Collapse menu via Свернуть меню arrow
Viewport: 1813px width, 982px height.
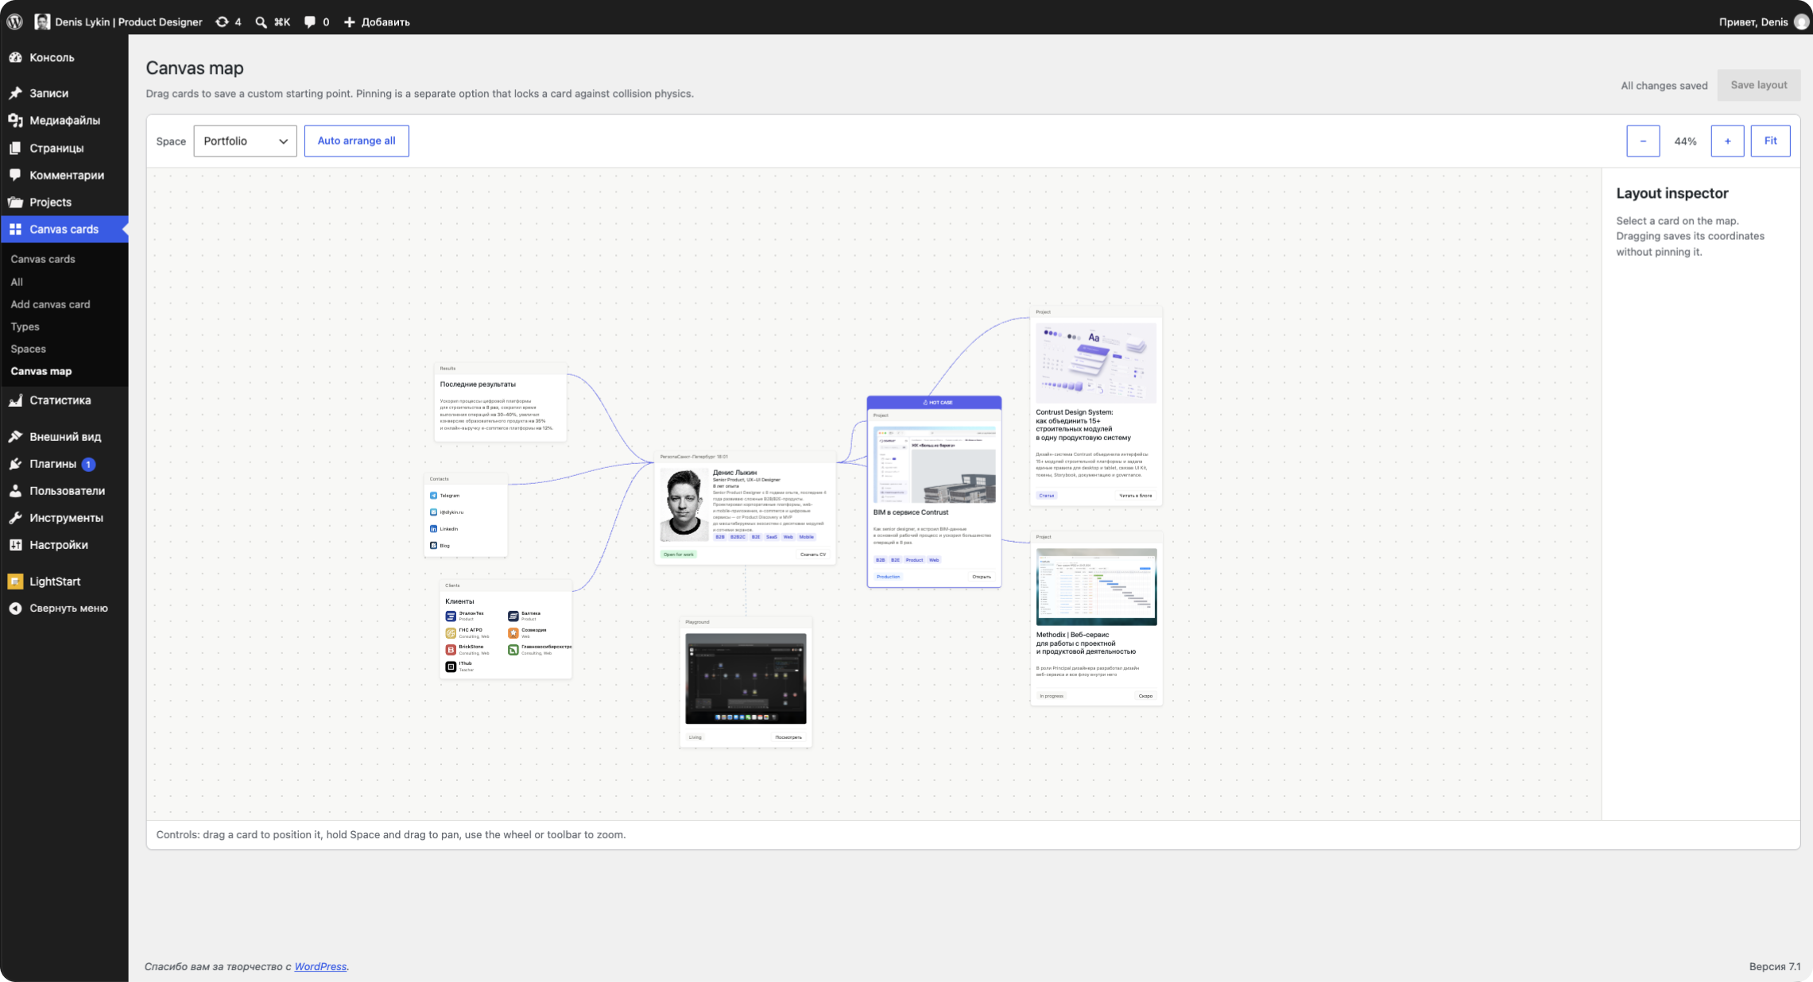15,609
